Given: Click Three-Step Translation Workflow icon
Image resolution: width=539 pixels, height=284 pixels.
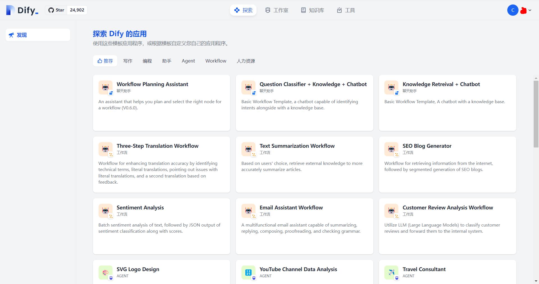Looking at the screenshot, I should coord(106,149).
